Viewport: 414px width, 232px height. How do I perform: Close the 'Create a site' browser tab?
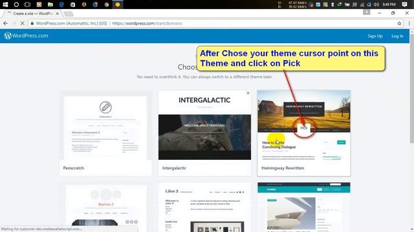[x=58, y=14]
